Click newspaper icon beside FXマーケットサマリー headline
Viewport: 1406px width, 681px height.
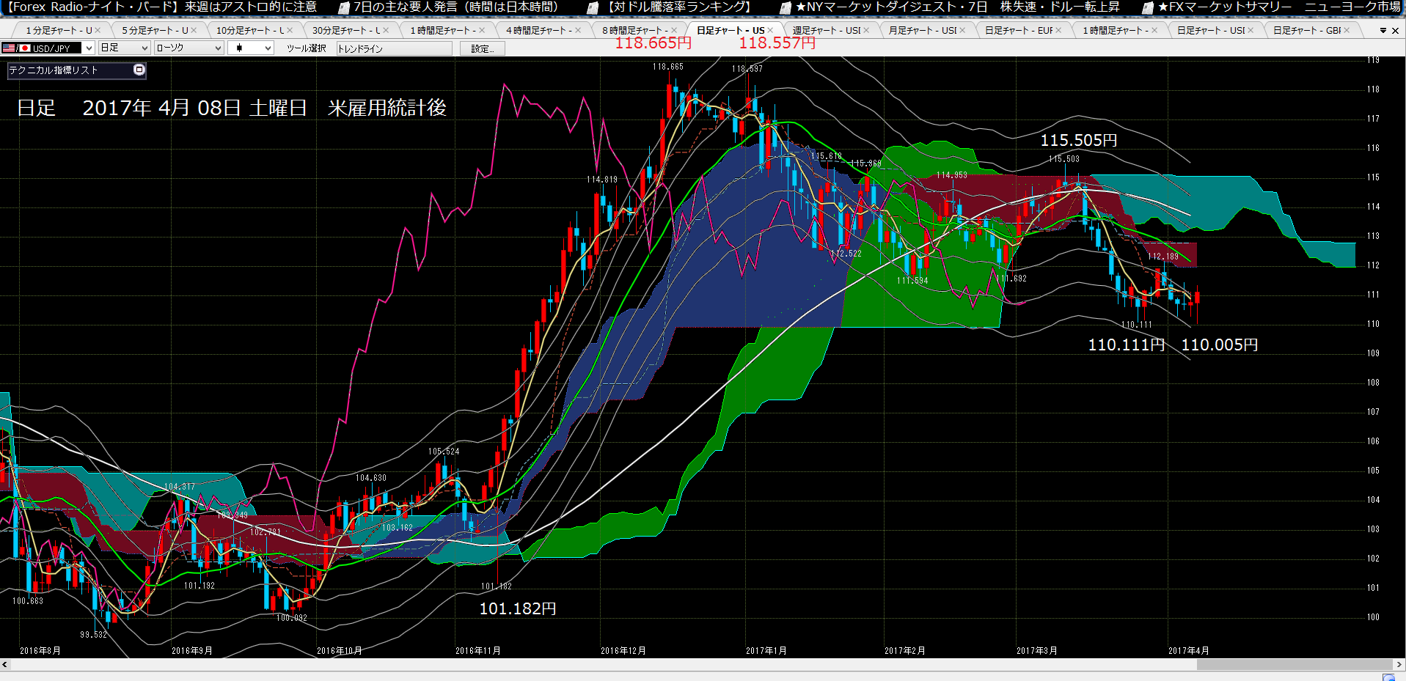coord(1149,8)
